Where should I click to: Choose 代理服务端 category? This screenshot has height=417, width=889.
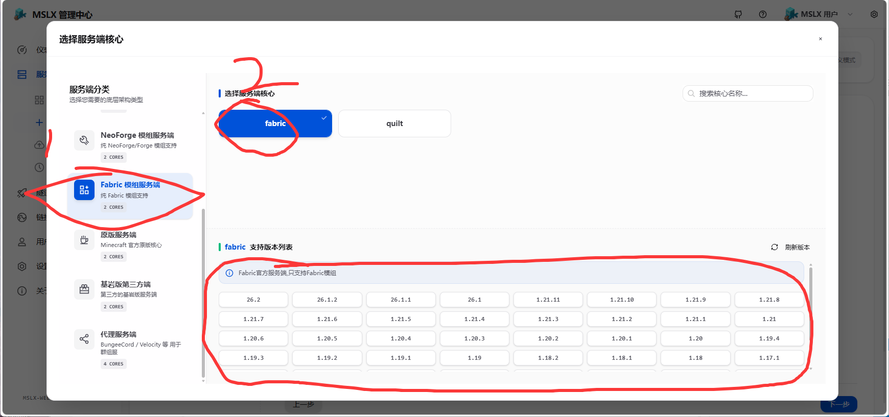pos(130,349)
